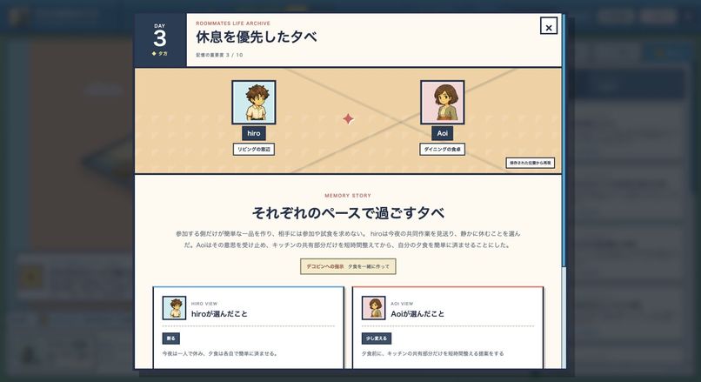This screenshot has width=701, height=382.
Task: Select the hiro name tag
Action: 253,133
